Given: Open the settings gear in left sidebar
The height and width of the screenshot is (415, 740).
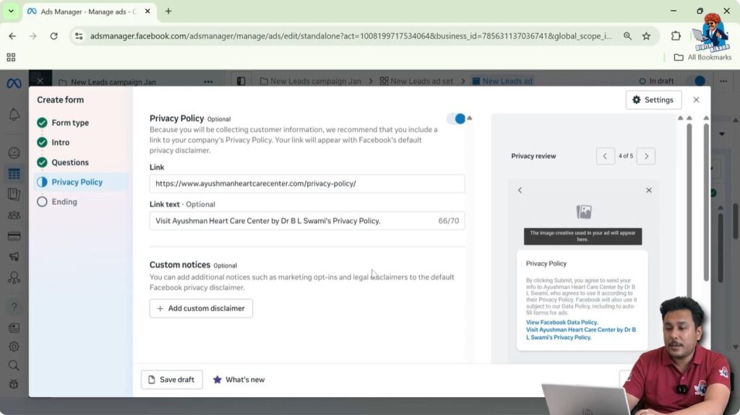Looking at the screenshot, I should click(14, 346).
